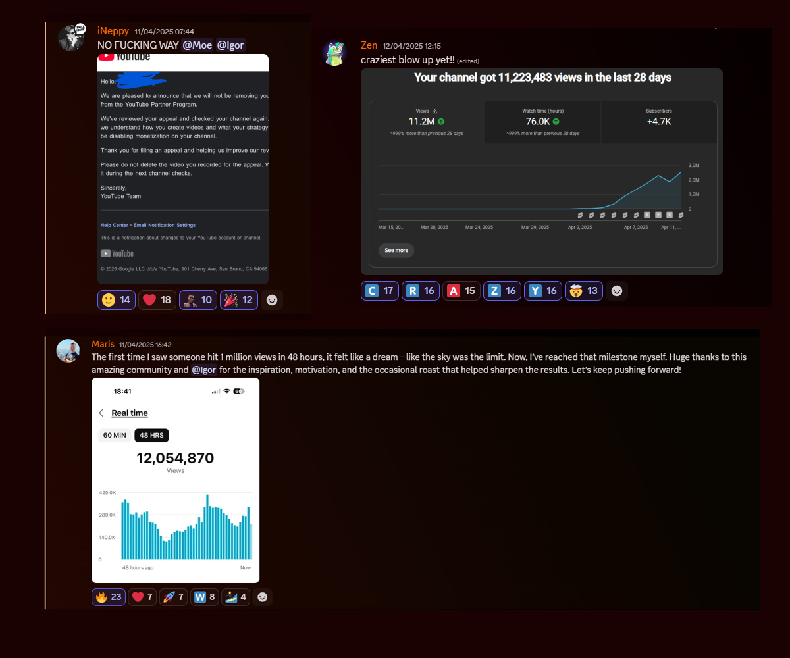Add a reaction to Maris's message

click(263, 597)
